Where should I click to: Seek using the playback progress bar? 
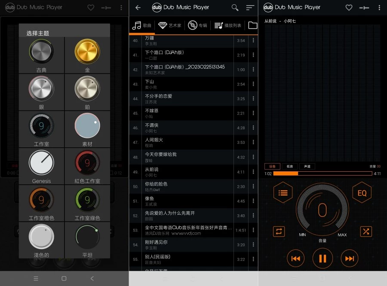(322, 173)
